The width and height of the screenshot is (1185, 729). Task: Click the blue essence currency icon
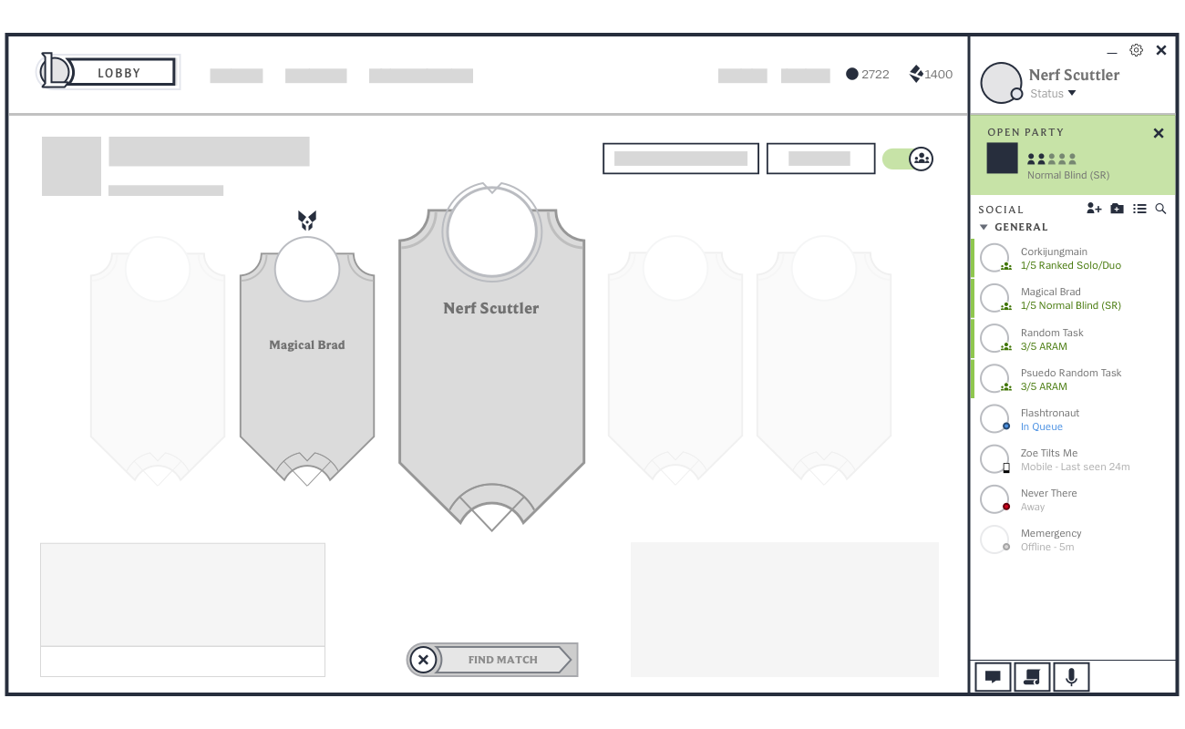[852, 74]
